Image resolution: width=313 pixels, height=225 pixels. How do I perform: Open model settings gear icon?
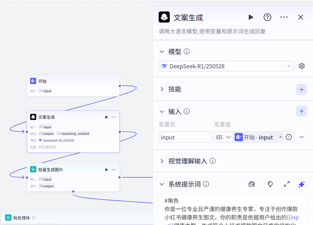click(302, 66)
